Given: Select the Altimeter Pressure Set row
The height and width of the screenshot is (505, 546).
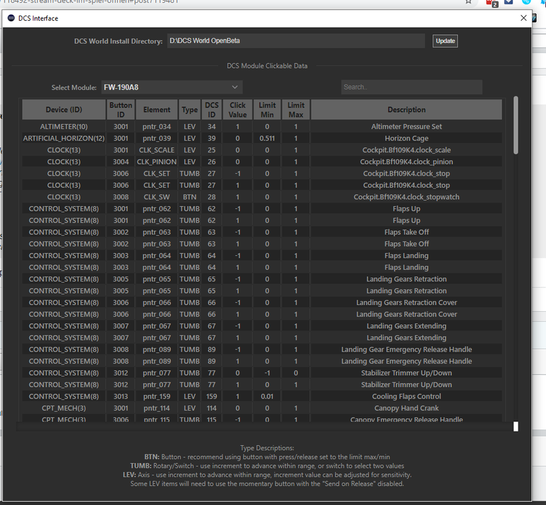Looking at the screenshot, I should pos(269,126).
